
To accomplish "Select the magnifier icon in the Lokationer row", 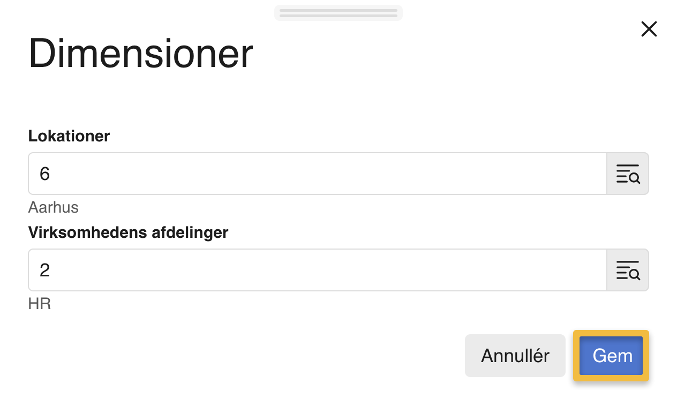I will coord(628,173).
